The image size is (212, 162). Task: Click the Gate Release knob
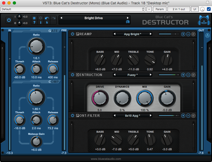click(53, 69)
